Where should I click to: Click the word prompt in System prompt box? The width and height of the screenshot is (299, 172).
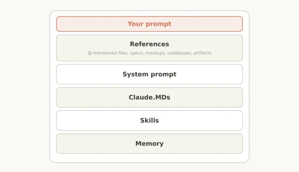(x=163, y=74)
